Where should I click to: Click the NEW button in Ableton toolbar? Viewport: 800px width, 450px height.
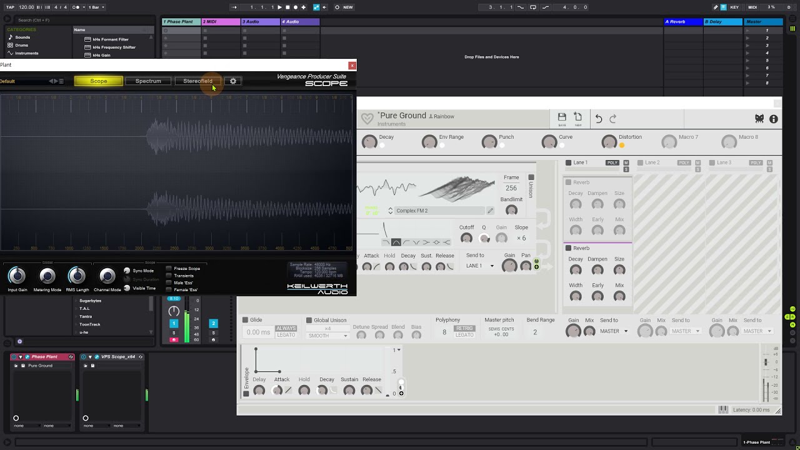point(348,7)
